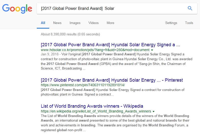Expand the hdsolar.co.kr URL dropdown arrow
200x138 pixels.
point(152,50)
